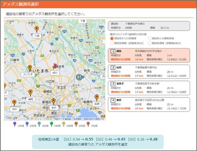
Task: Click the G3 0.26 → 0.28 value
Action: point(143,139)
